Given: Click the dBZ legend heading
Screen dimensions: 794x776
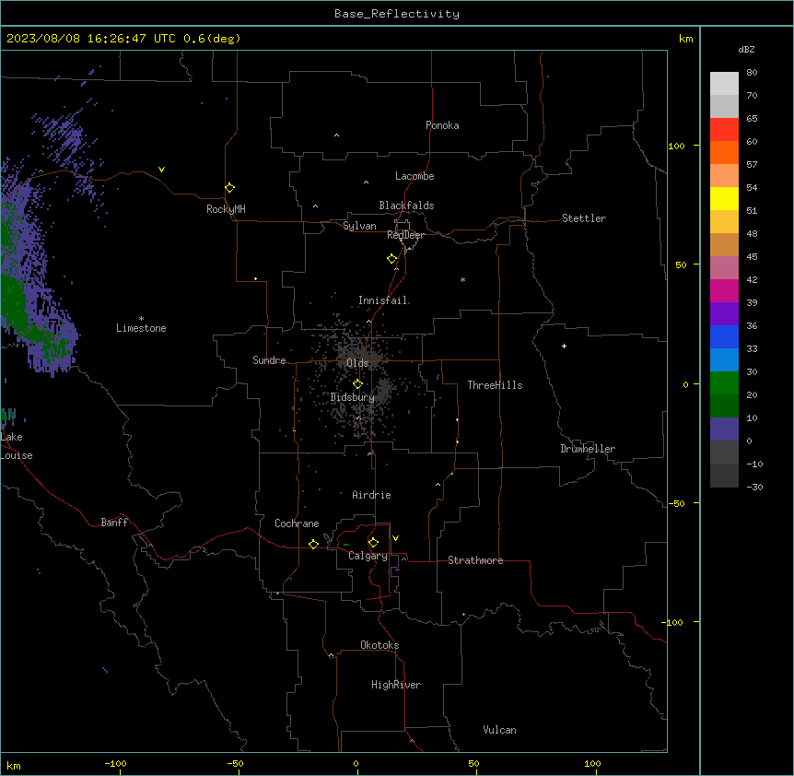Looking at the screenshot, I should click(x=746, y=50).
